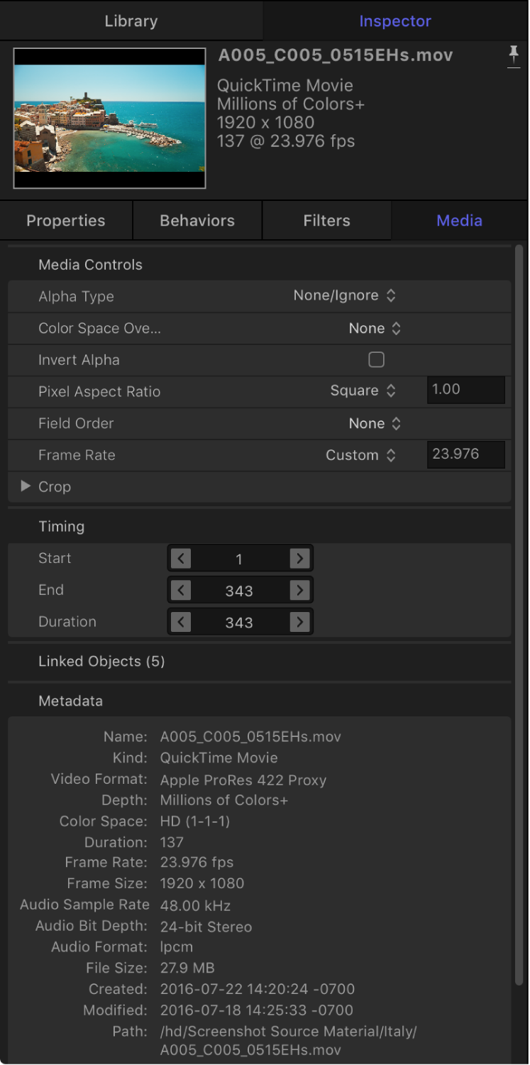Open the Frame Rate Custom dropdown
Screen dimensions: 530x1065
click(360, 455)
